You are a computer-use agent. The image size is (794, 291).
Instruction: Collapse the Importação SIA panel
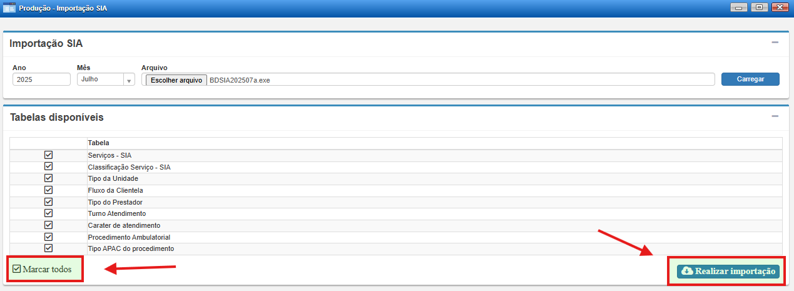tap(775, 43)
